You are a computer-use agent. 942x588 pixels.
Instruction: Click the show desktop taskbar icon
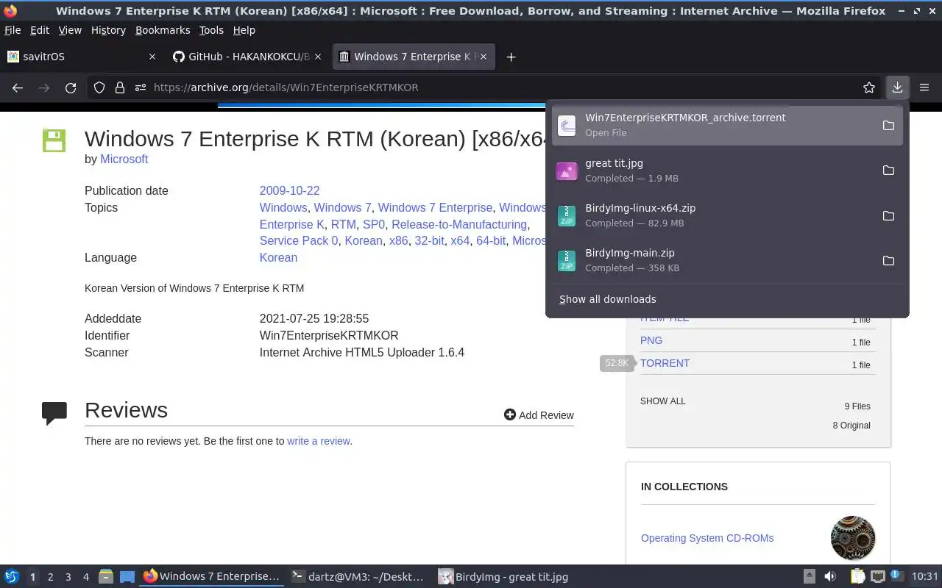127,576
